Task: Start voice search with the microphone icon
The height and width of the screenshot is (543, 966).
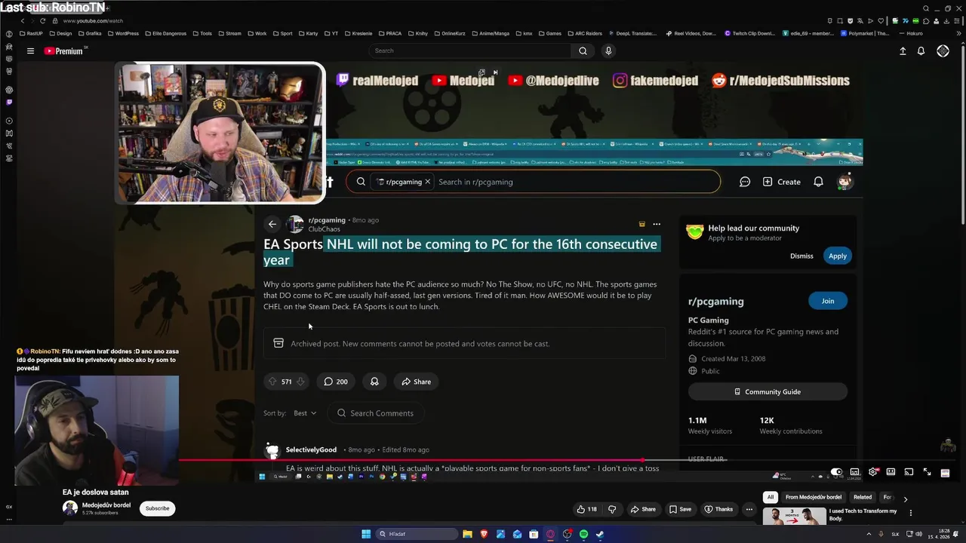Action: 608,51
